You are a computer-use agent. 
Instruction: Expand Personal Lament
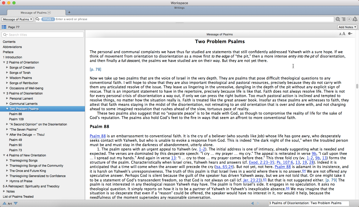click(7, 98)
